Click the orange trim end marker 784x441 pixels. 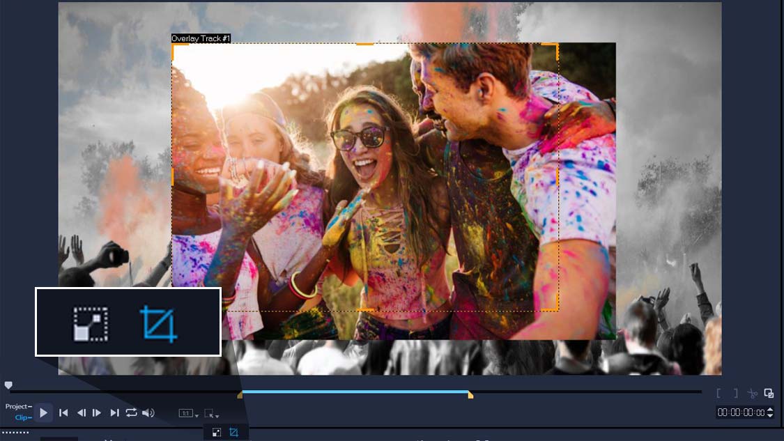pos(470,395)
